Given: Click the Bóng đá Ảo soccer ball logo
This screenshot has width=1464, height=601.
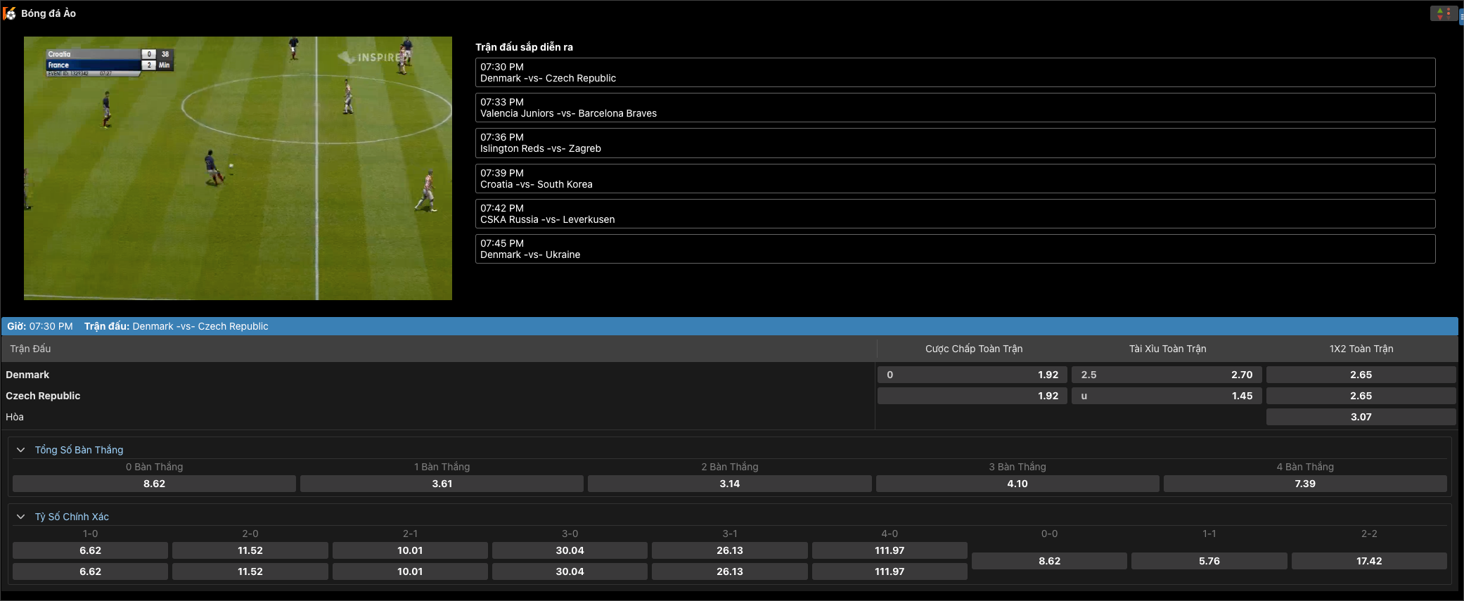Looking at the screenshot, I should pyautogui.click(x=9, y=13).
